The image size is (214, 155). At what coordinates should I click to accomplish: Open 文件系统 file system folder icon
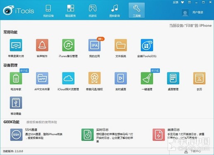click(121, 45)
